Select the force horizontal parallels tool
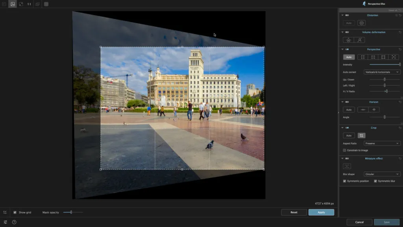Screen dimensions: 403x227 (x=373, y=57)
